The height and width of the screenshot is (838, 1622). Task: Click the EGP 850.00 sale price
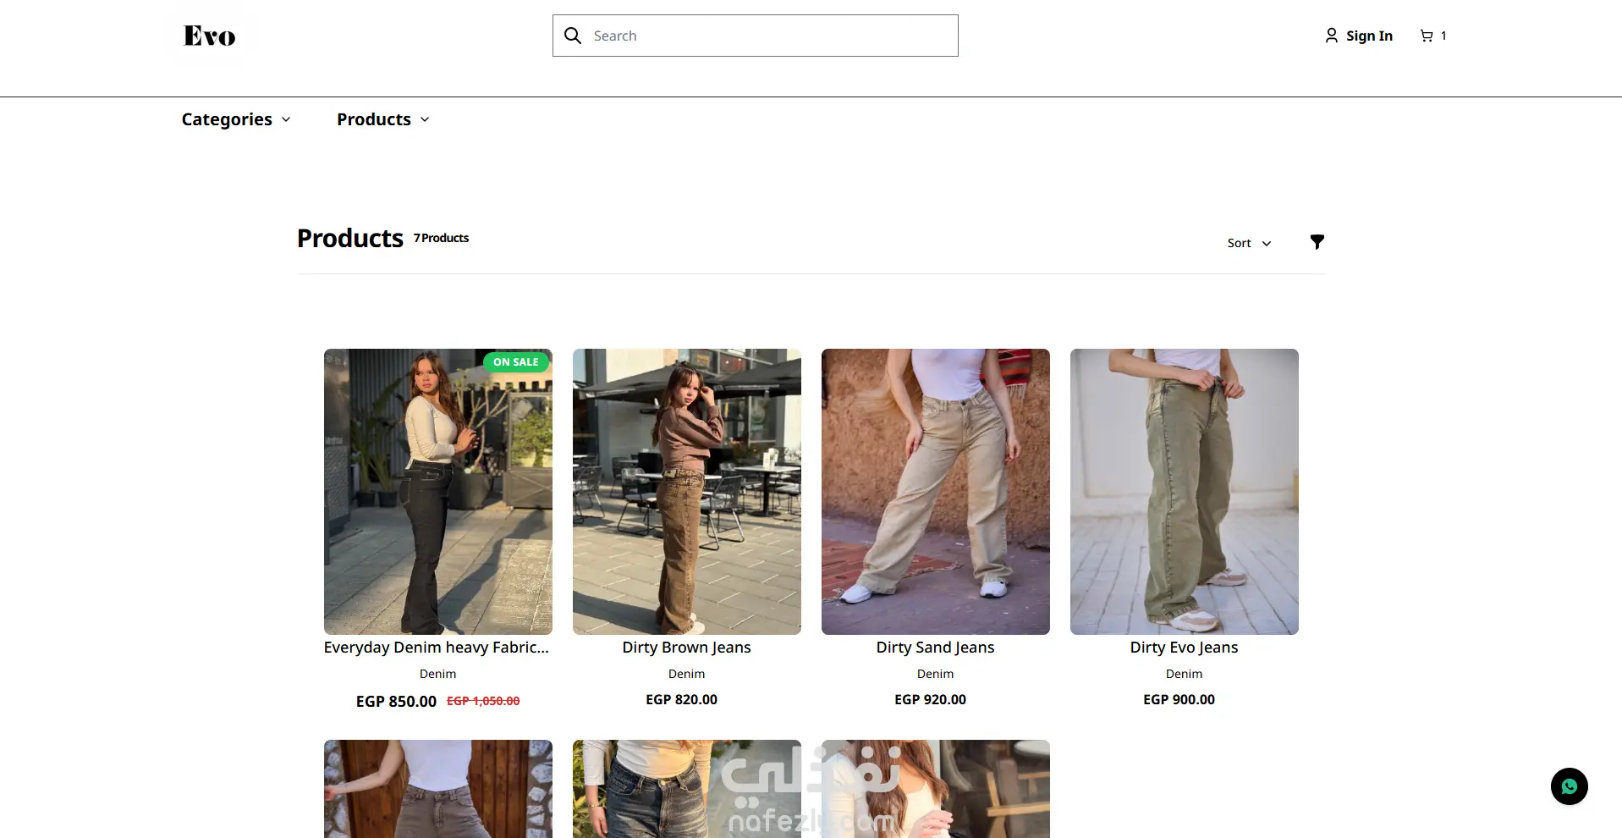pyautogui.click(x=396, y=702)
